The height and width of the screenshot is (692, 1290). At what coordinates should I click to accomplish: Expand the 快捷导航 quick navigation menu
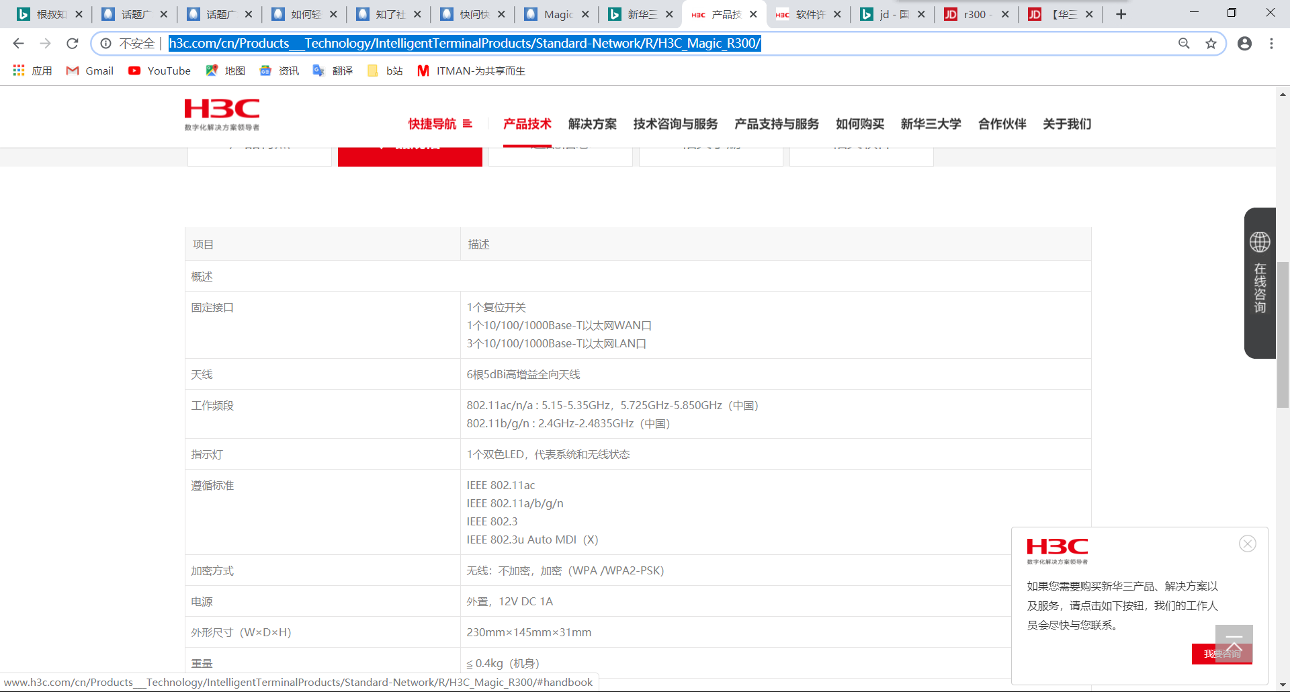[x=440, y=124]
